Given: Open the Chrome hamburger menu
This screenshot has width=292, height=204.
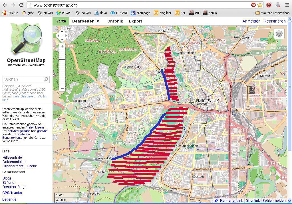Looking at the screenshot, I should click(287, 5).
